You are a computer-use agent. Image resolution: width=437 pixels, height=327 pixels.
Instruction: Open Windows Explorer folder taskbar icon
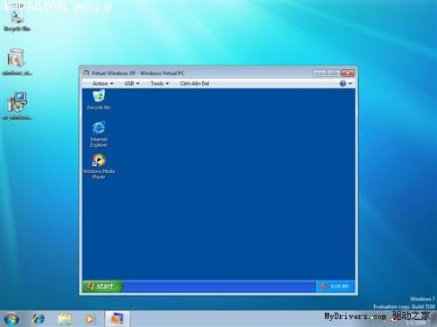coord(65,319)
